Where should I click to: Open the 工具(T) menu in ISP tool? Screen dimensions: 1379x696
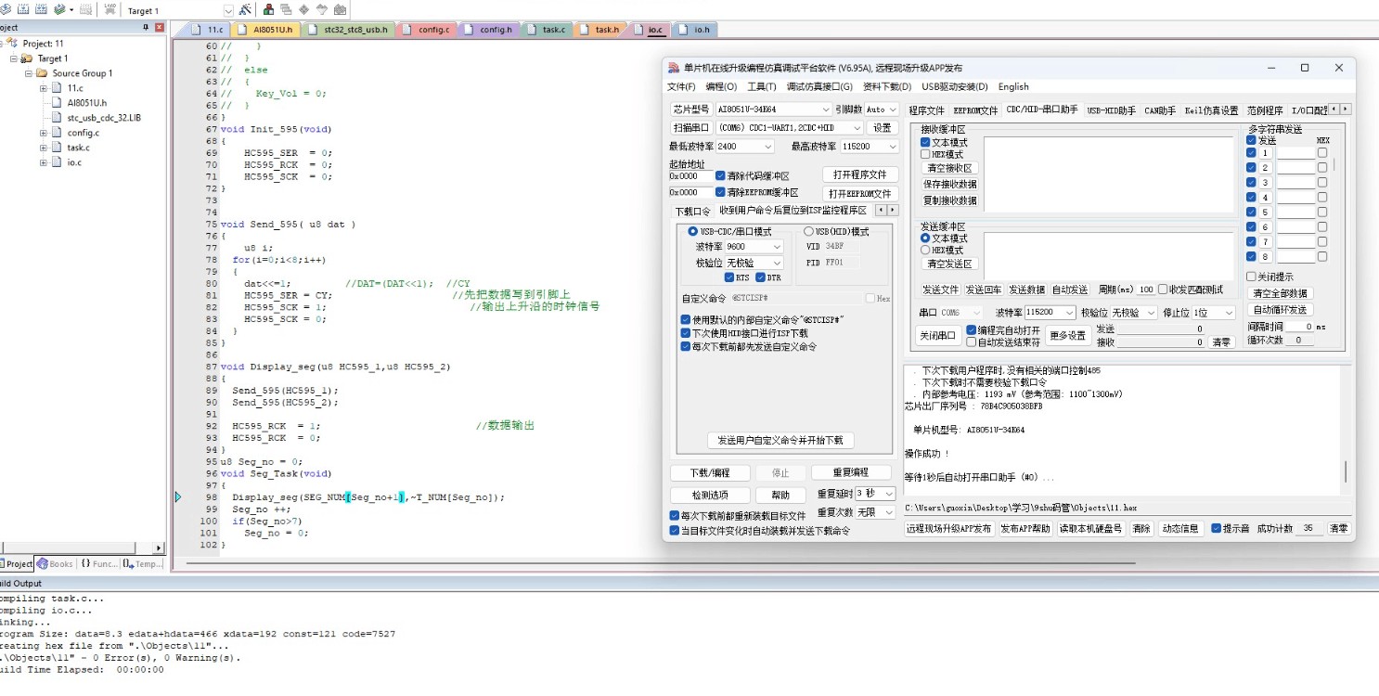click(x=761, y=86)
